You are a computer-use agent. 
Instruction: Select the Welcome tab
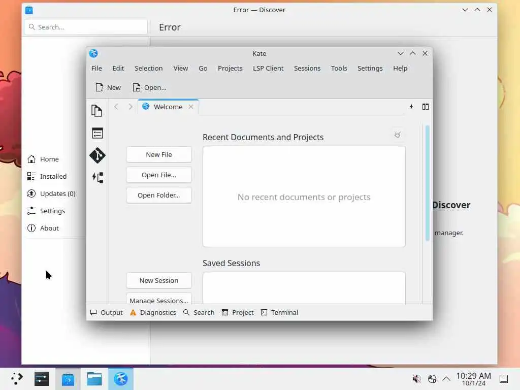point(168,107)
